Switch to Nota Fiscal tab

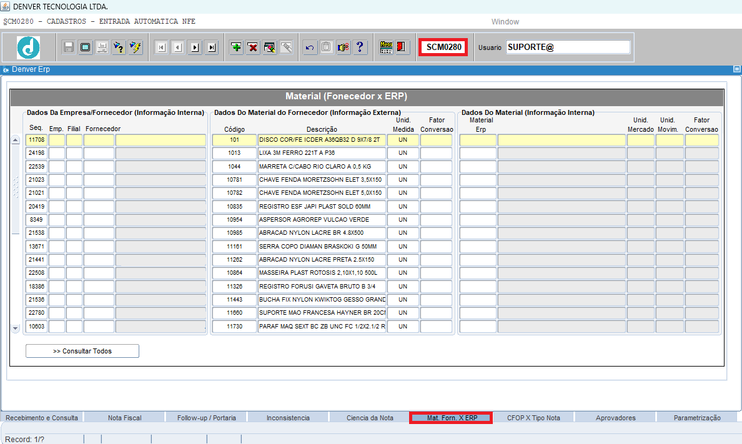(124, 418)
